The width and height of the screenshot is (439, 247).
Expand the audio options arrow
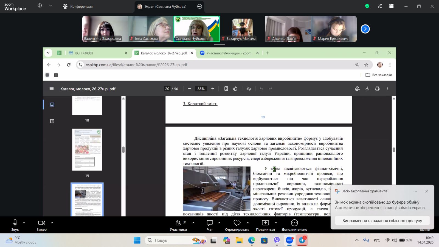[x=24, y=223]
